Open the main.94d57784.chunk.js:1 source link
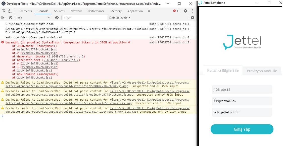The height and width of the screenshot is (146, 283). click(169, 24)
